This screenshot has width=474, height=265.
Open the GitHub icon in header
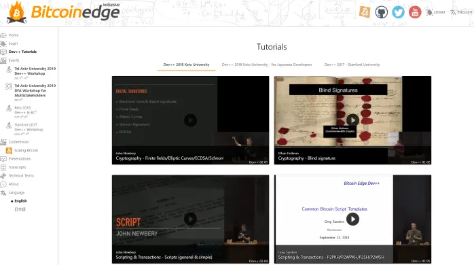pyautogui.click(x=382, y=12)
